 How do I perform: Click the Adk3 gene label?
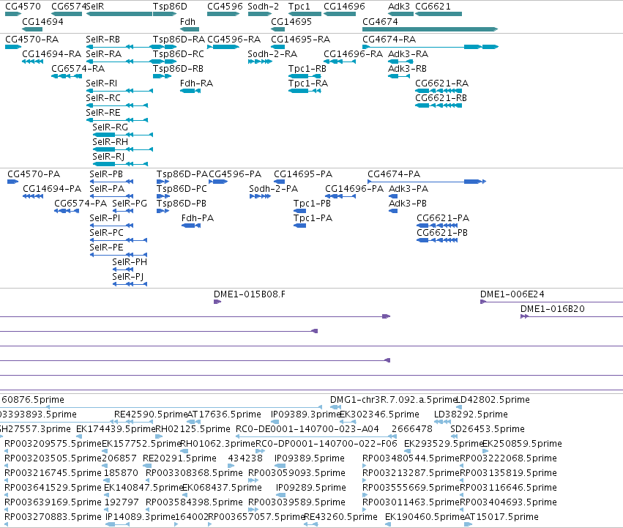tap(399, 7)
